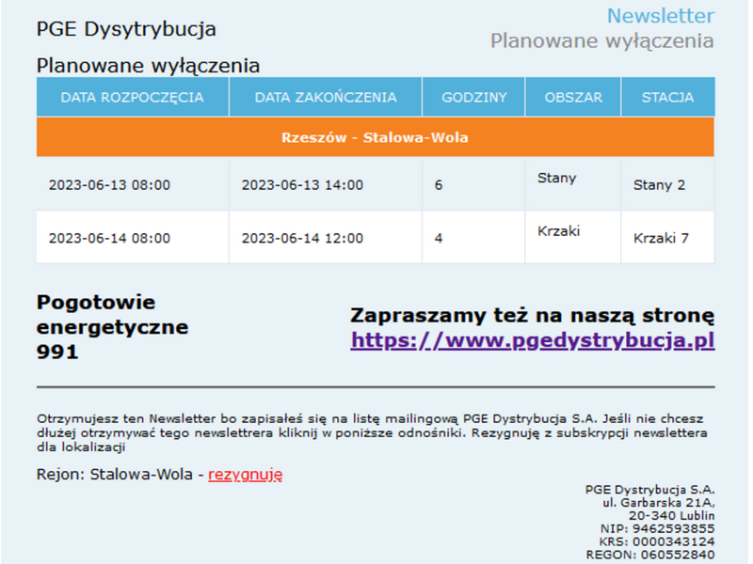Select the orange 'Rzeszów - Stalowa-Wola' region row
The width and height of the screenshot is (753, 564).
click(375, 137)
